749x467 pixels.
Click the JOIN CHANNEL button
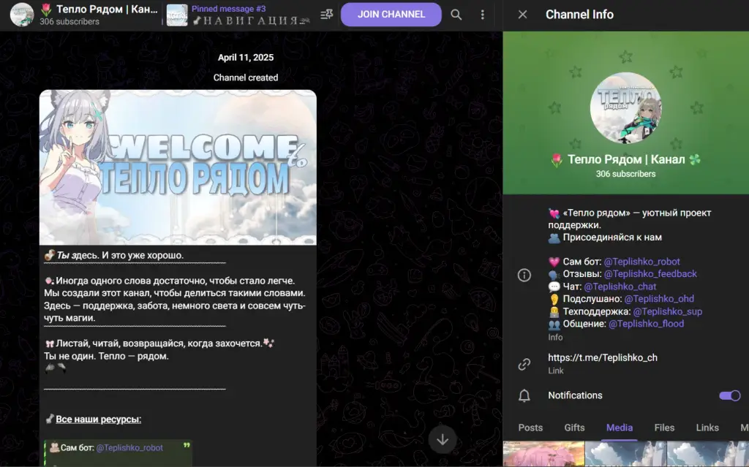[391, 15]
